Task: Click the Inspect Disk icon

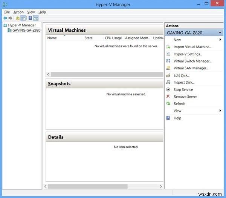Action: click(168, 82)
